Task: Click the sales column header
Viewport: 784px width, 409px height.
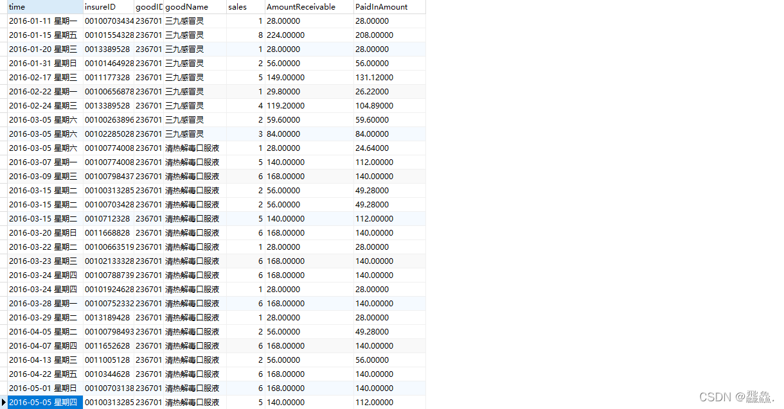Action: (x=245, y=7)
